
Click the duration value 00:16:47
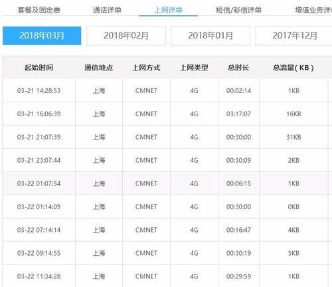tap(238, 230)
